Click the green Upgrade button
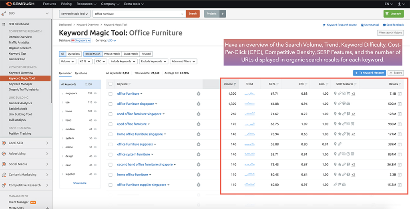 point(394,14)
